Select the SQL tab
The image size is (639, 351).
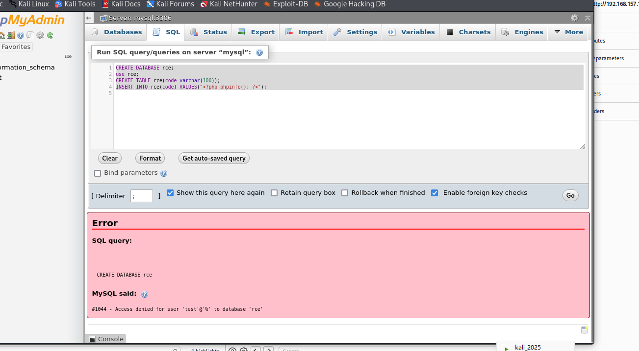coord(166,32)
